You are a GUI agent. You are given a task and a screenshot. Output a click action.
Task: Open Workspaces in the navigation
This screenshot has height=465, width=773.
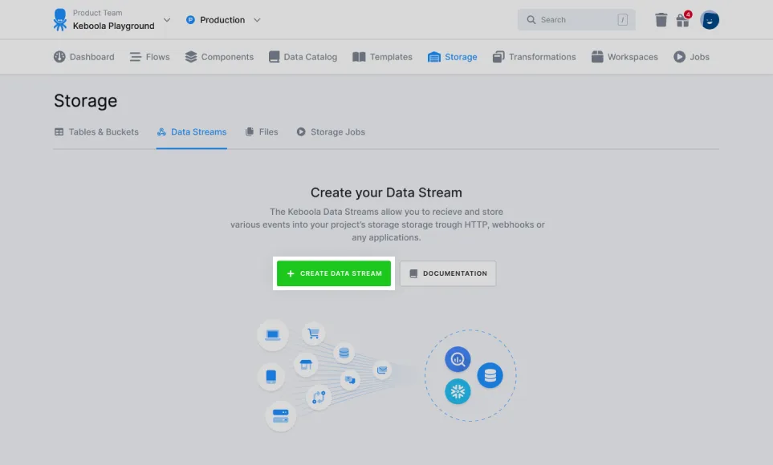tap(625, 57)
